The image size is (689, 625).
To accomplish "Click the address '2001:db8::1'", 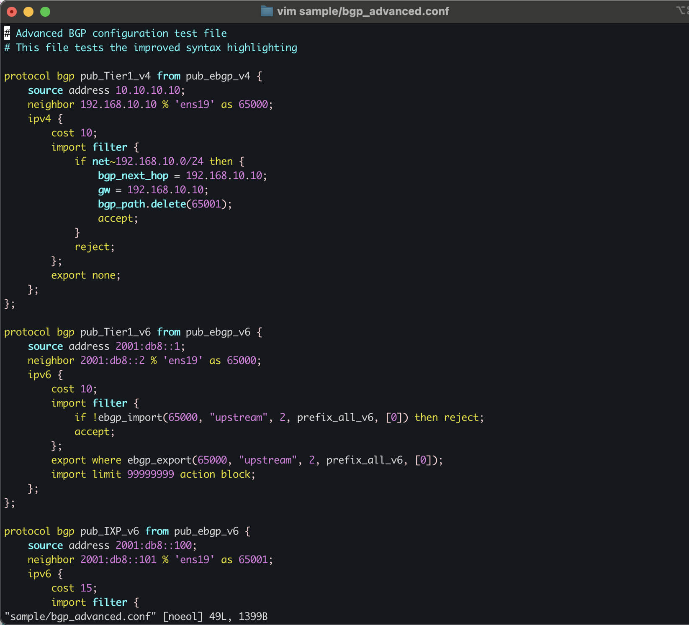I will coord(148,346).
